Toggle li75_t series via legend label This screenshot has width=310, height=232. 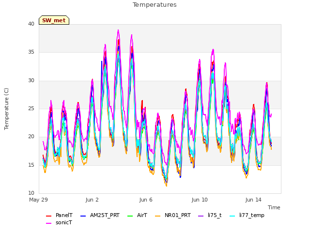[x=215, y=215]
